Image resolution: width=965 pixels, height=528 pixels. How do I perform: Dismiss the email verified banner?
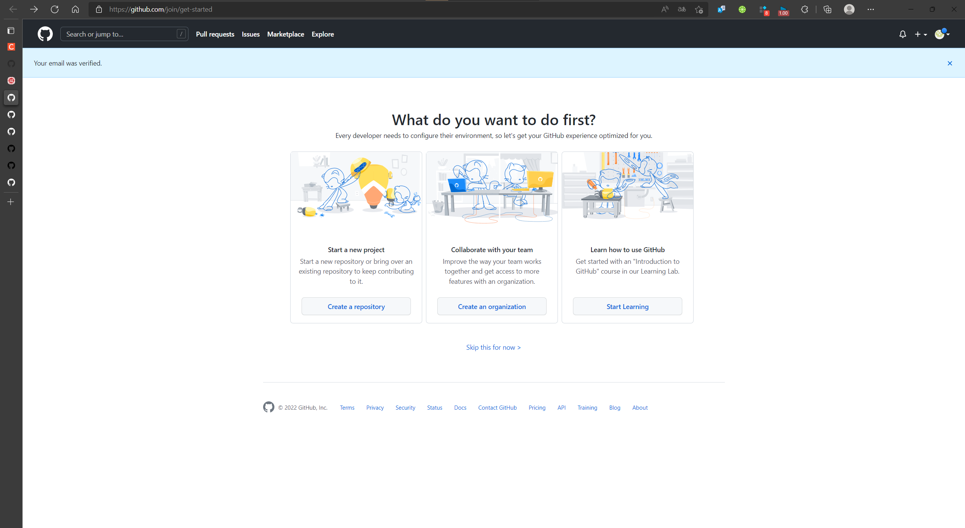pos(950,63)
